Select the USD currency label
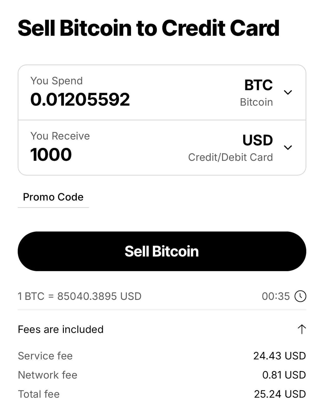The image size is (324, 408). pyautogui.click(x=257, y=140)
